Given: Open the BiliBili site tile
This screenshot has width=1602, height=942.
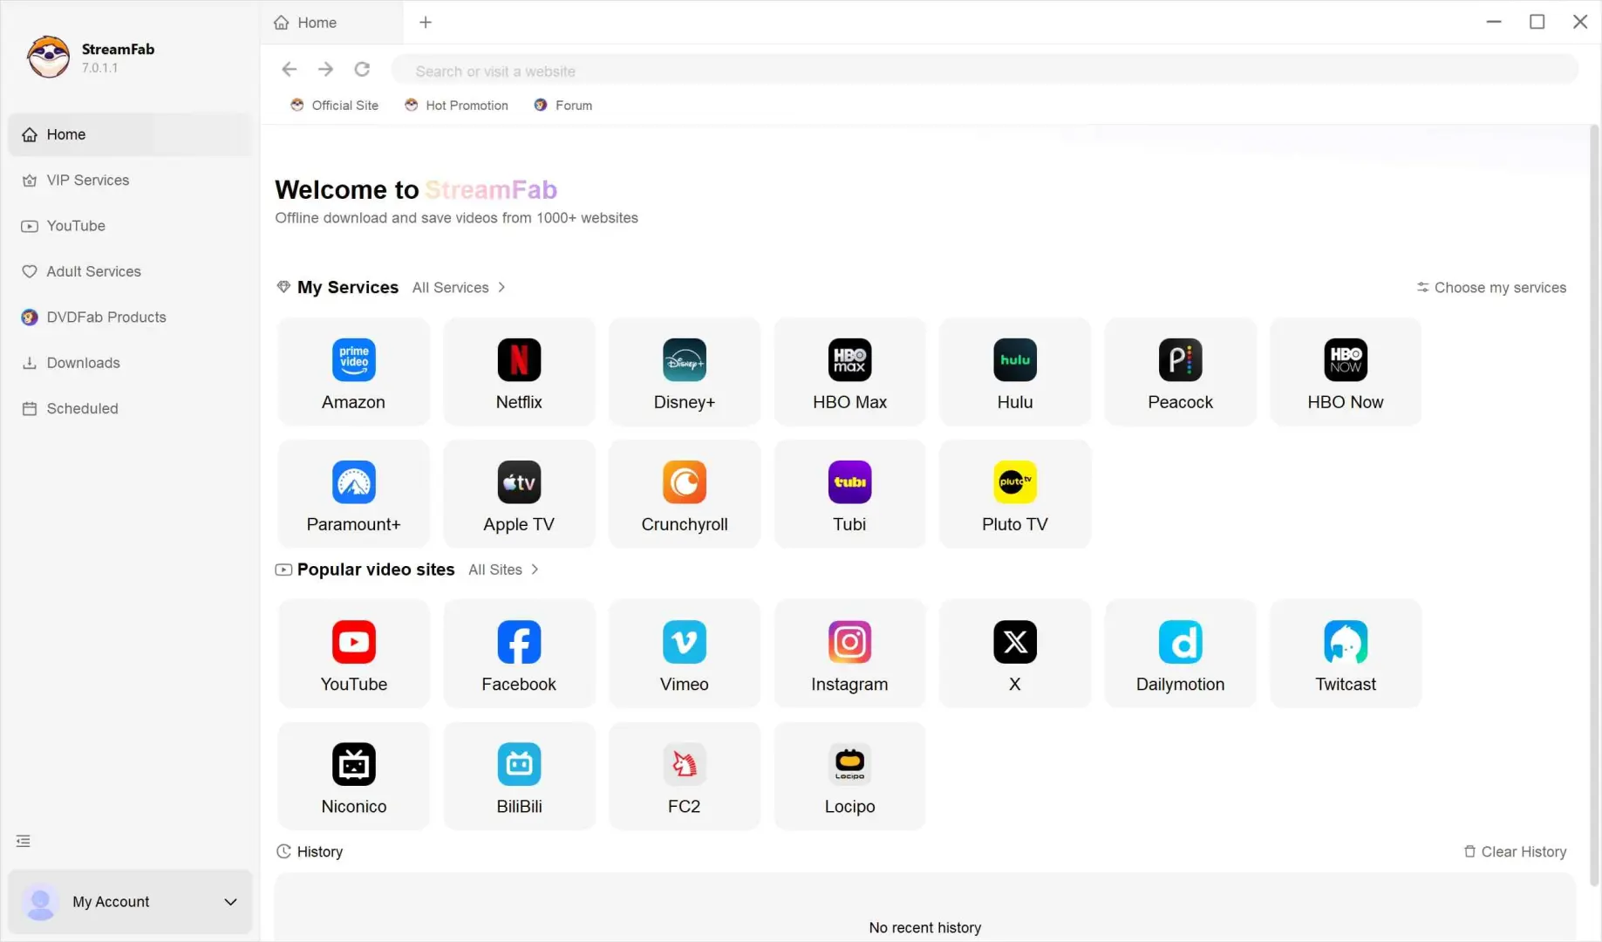Looking at the screenshot, I should [x=519, y=776].
